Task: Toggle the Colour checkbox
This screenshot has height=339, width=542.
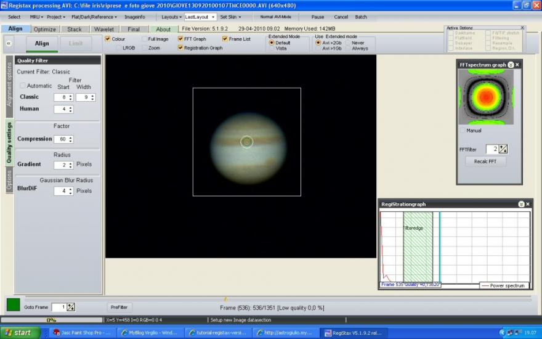Action: [x=108, y=39]
